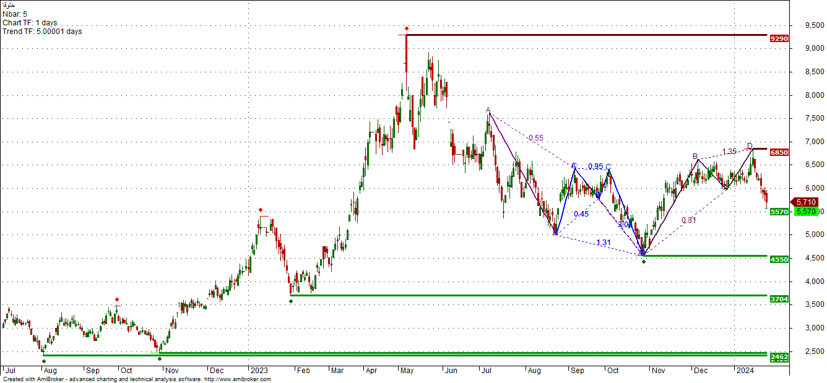Viewport: 827px width, 383px height.
Task: Click the 9,500 value on price axis
Action: tap(805, 25)
